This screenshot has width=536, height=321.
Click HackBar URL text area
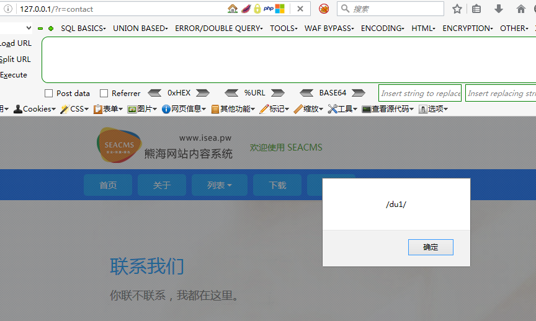(x=289, y=59)
